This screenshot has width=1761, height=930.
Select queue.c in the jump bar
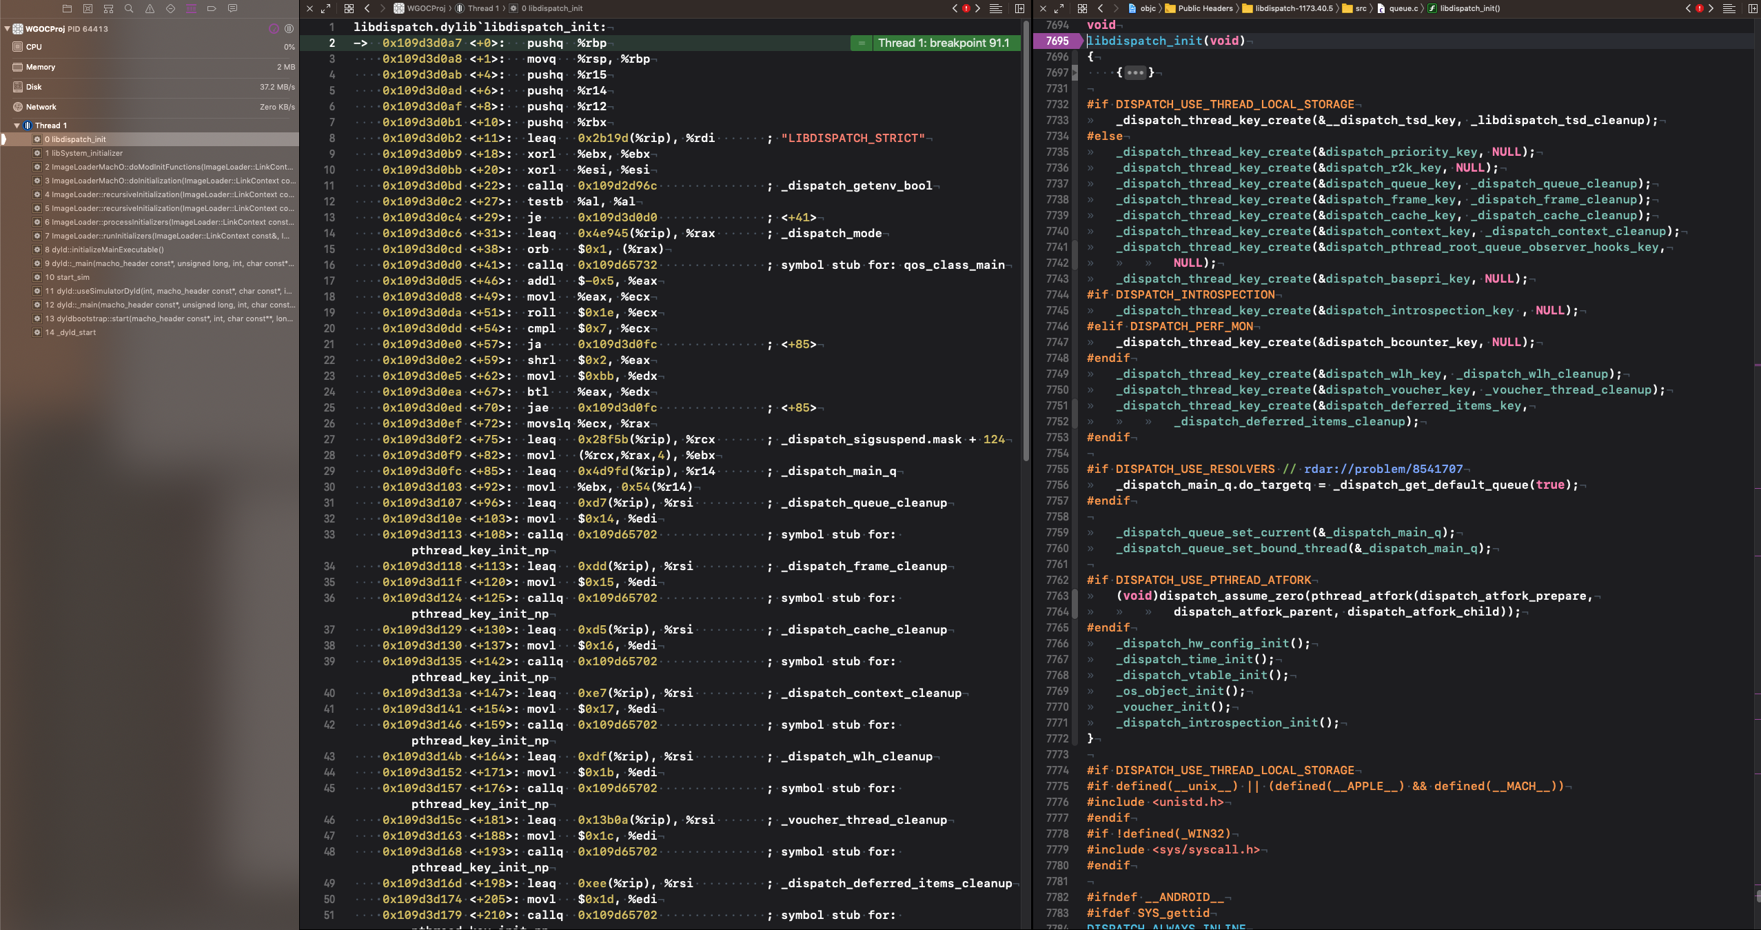coord(1403,8)
